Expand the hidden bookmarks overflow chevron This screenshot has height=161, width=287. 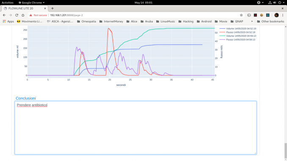click(x=252, y=22)
